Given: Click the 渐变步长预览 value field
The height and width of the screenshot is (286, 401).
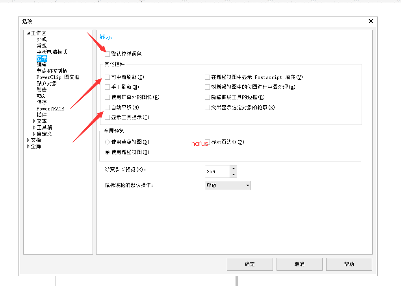Looking at the screenshot, I should pos(217,171).
